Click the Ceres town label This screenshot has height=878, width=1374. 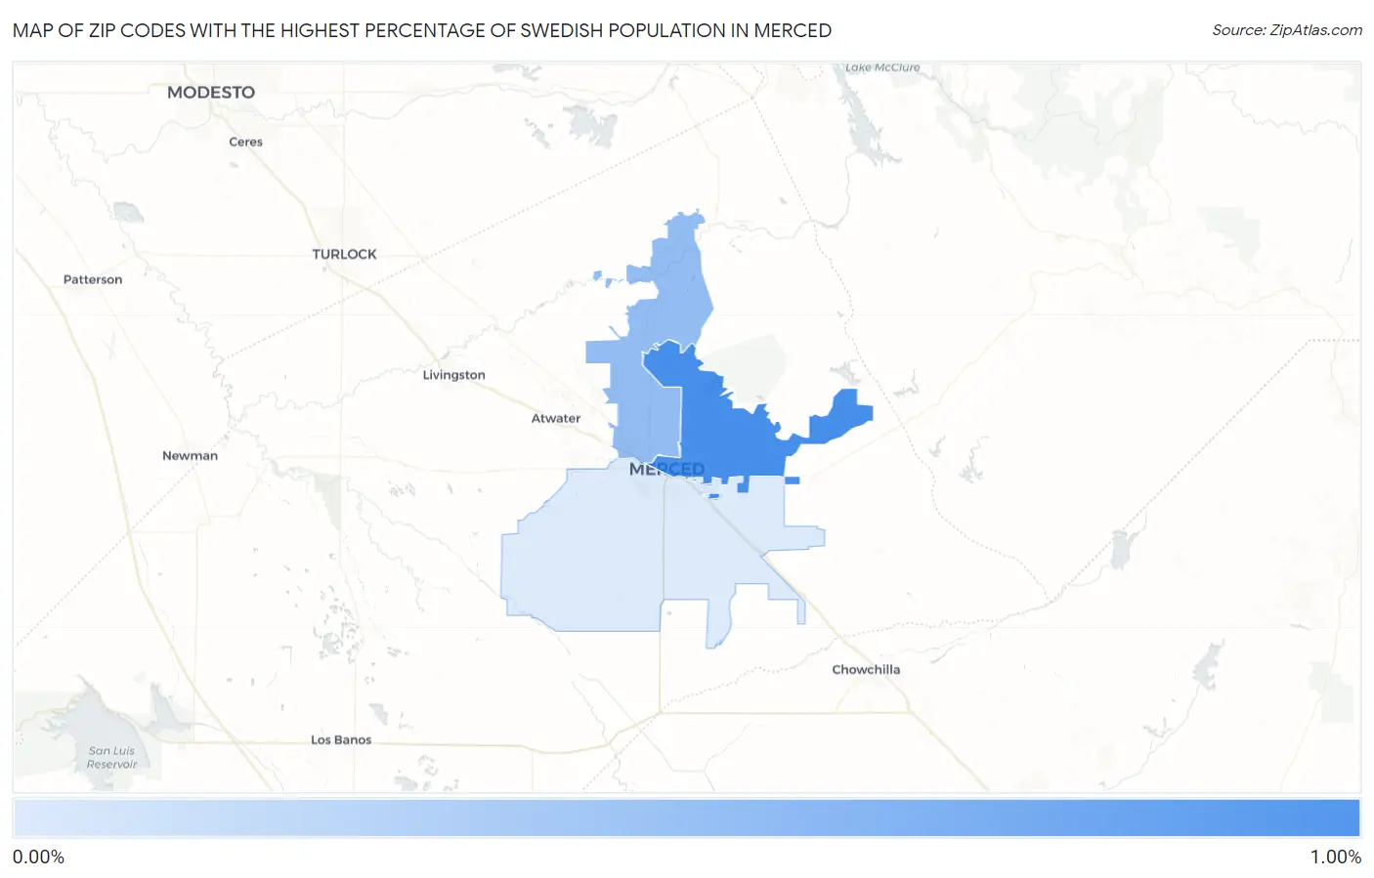point(245,142)
